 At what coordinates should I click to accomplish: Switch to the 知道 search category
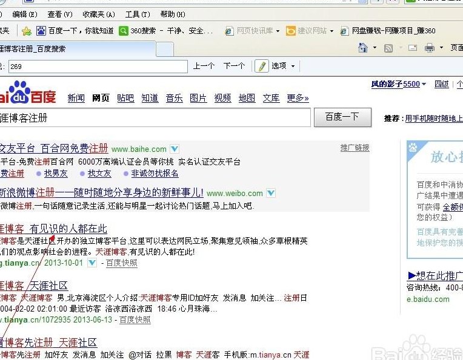(150, 98)
